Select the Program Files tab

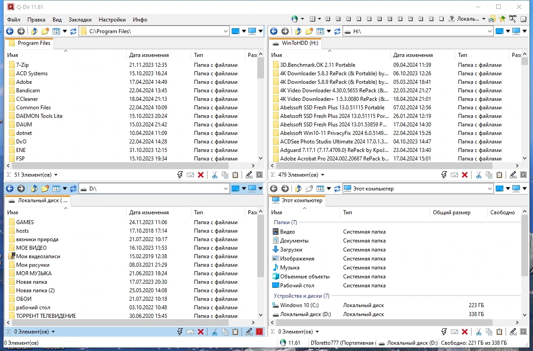[x=30, y=43]
